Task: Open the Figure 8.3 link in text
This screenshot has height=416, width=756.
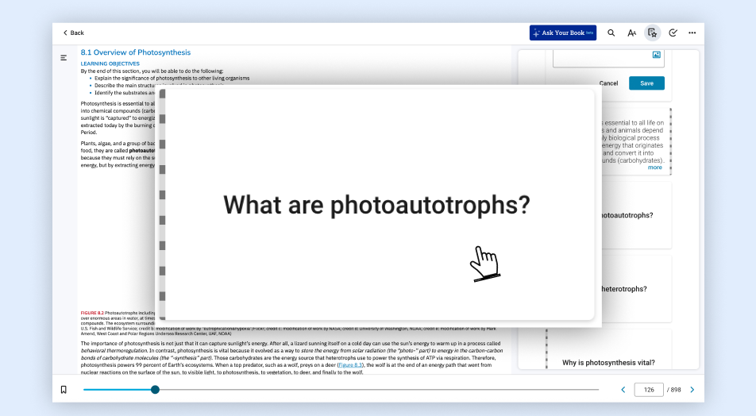Action: pyautogui.click(x=350, y=365)
